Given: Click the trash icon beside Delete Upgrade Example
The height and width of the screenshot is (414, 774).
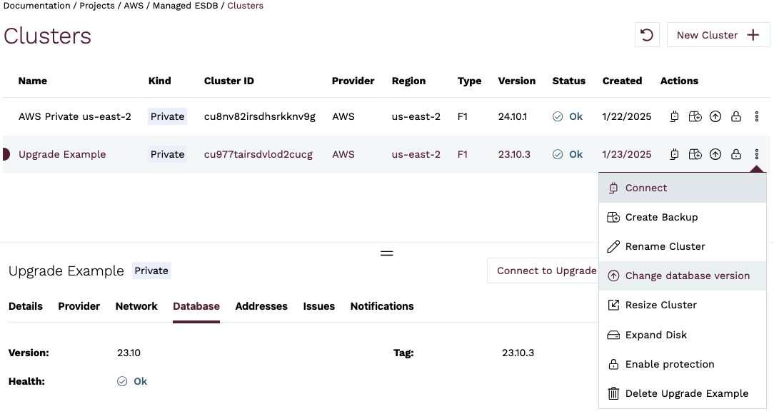Looking at the screenshot, I should coord(613,393).
